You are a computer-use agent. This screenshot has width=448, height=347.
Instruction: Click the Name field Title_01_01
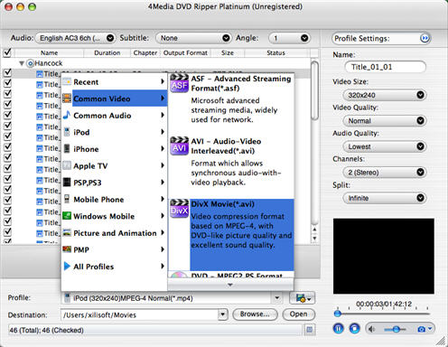(385, 67)
